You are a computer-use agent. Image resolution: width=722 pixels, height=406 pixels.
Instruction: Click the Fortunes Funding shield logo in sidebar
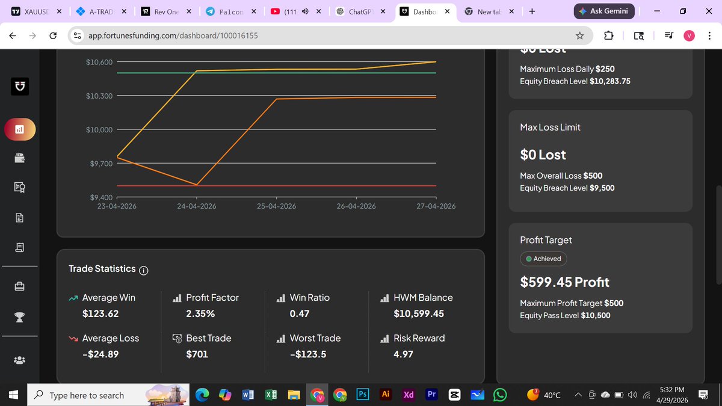tap(20, 87)
